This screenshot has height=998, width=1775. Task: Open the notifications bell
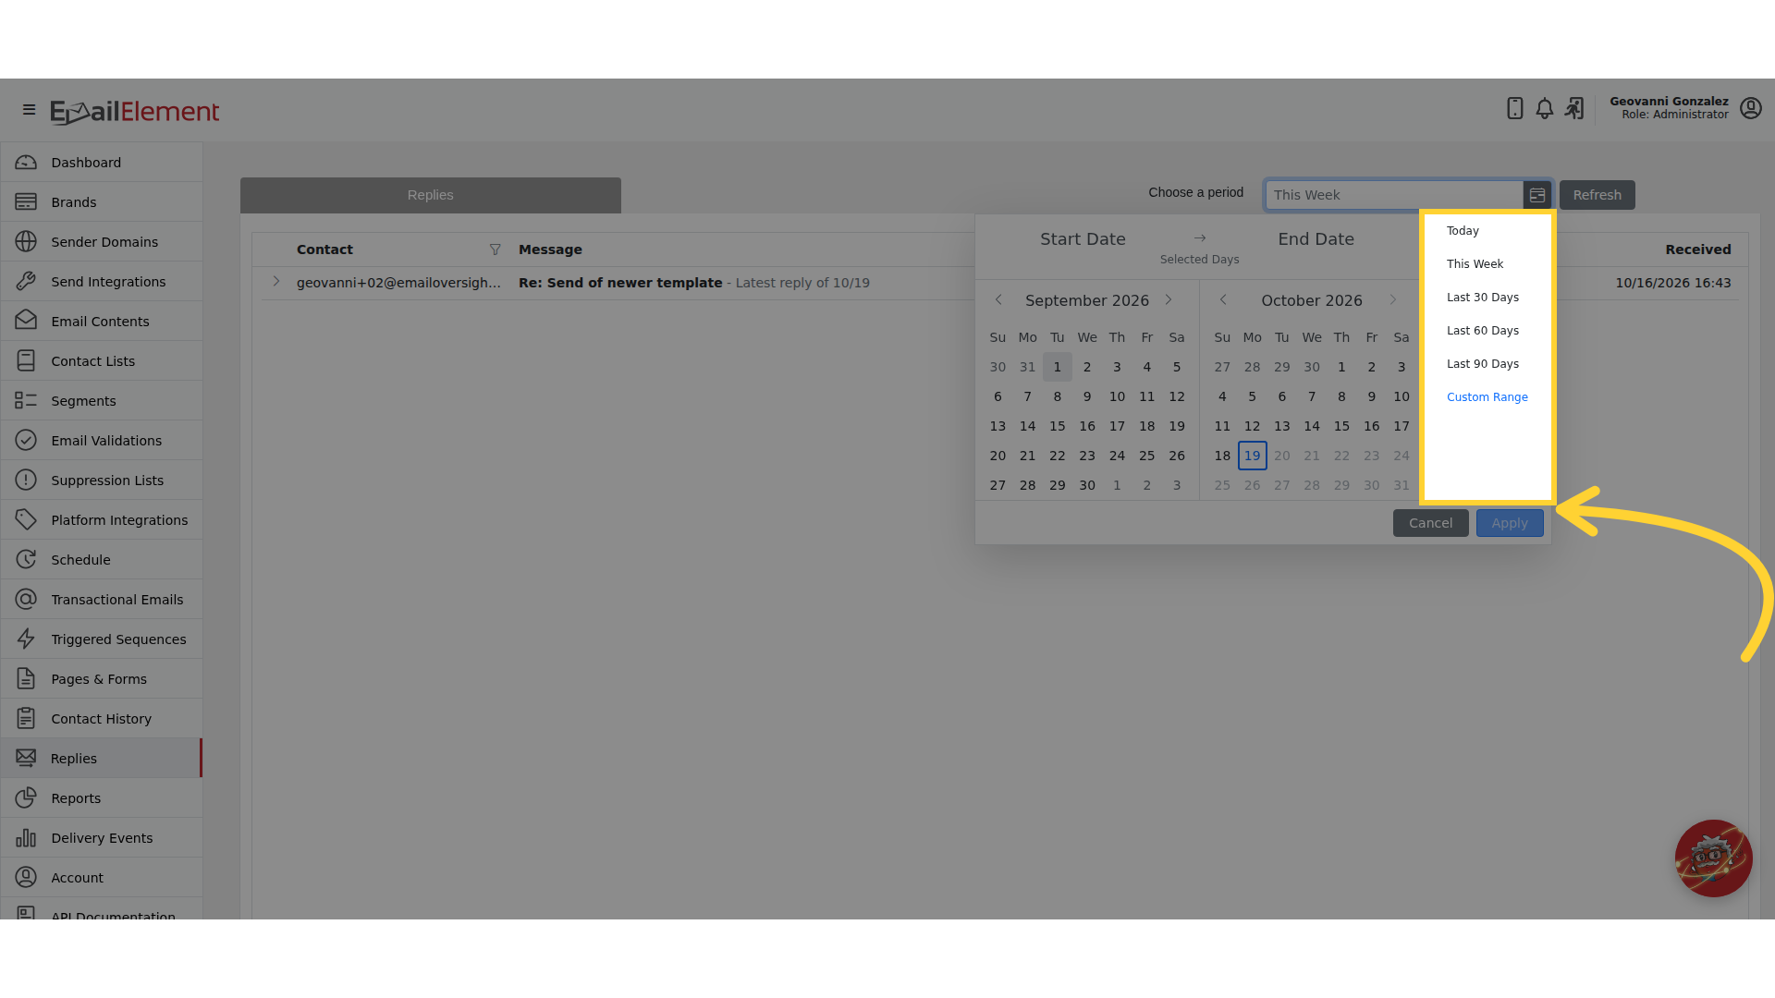(1544, 109)
